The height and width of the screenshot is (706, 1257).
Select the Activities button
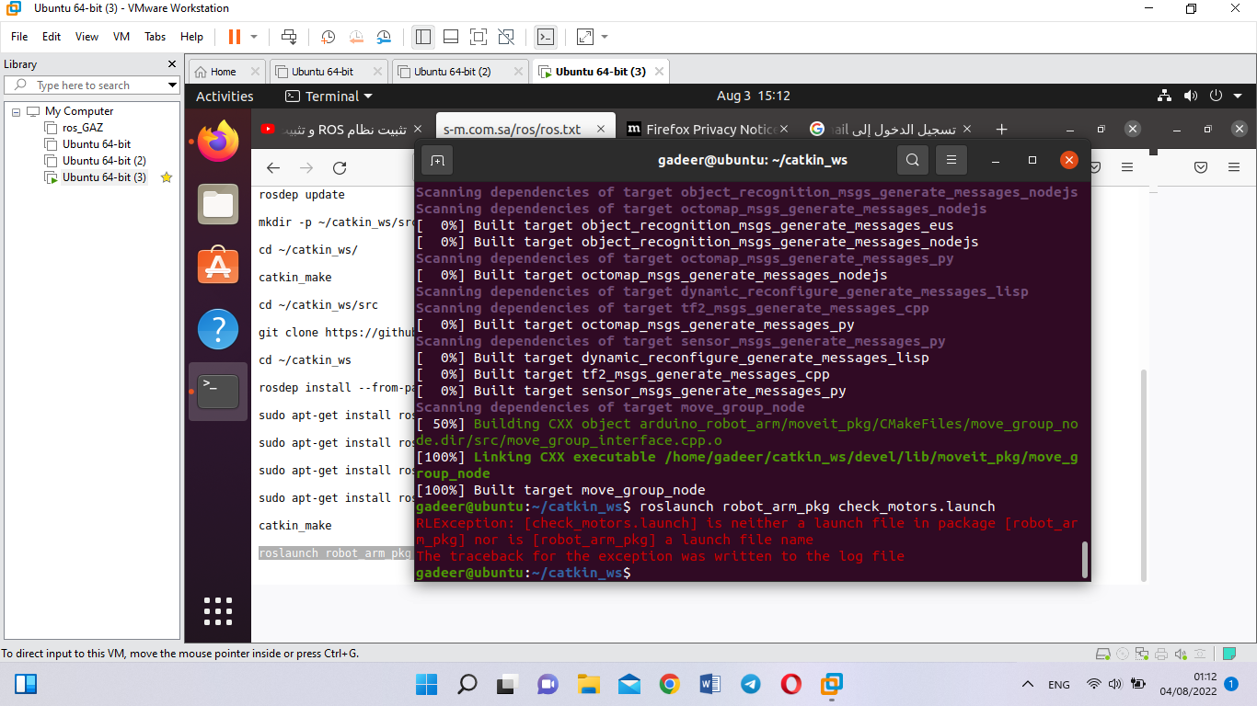224,96
